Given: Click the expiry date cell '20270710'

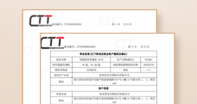Looking at the screenshot, I should click(x=149, y=65).
